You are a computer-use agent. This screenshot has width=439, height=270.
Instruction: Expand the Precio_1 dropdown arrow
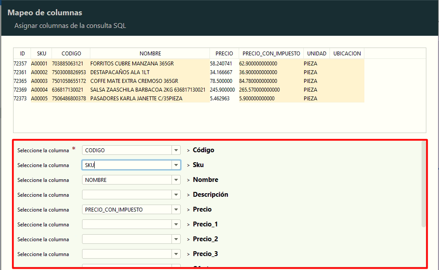[176, 224]
